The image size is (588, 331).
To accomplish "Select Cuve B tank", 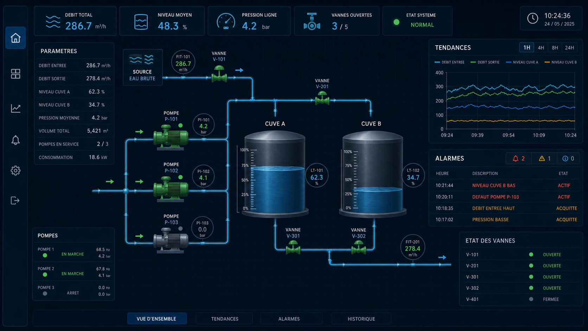I will 372,174.
